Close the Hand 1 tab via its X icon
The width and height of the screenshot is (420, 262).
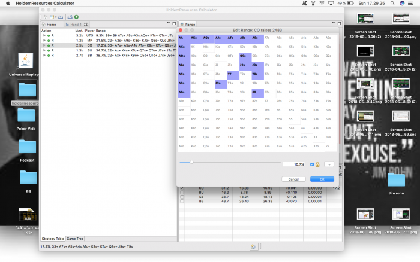86,25
